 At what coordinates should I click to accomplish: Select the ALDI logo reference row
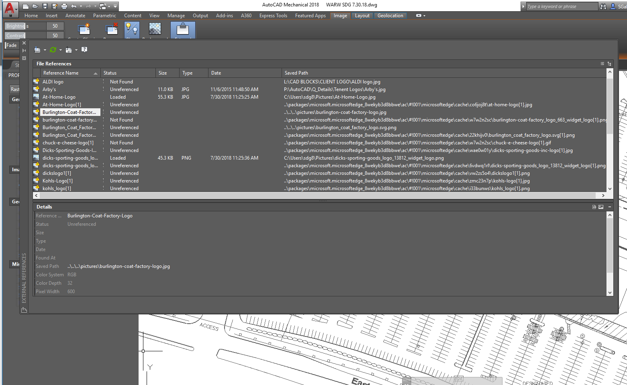(x=320, y=82)
